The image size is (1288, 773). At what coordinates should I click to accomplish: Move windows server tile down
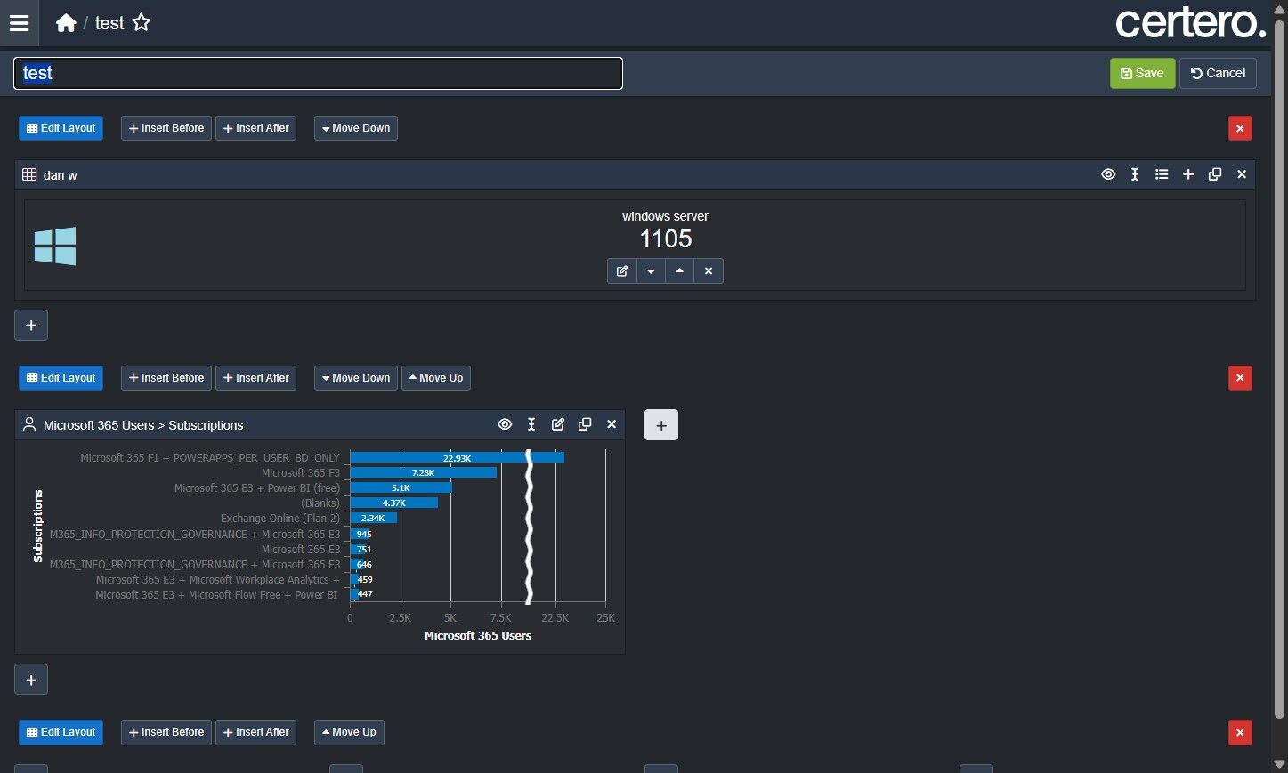click(651, 270)
